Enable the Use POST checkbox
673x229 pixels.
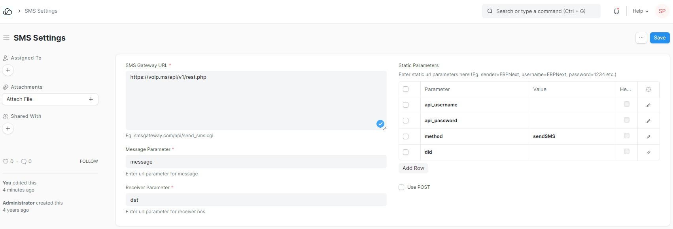click(401, 187)
